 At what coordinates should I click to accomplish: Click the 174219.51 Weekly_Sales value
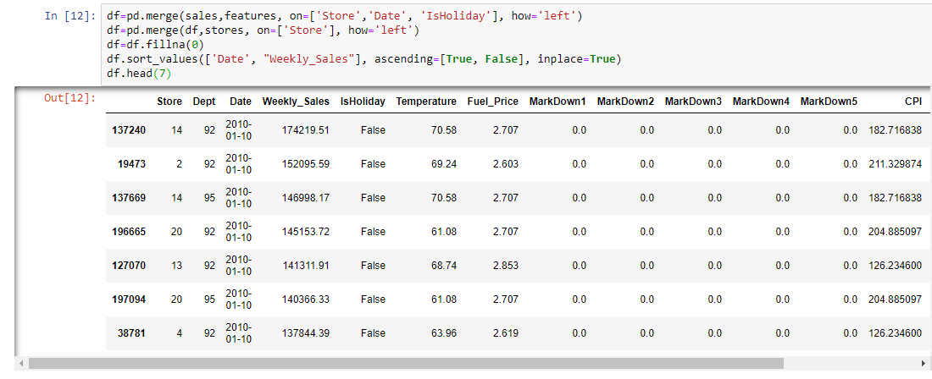(x=306, y=130)
